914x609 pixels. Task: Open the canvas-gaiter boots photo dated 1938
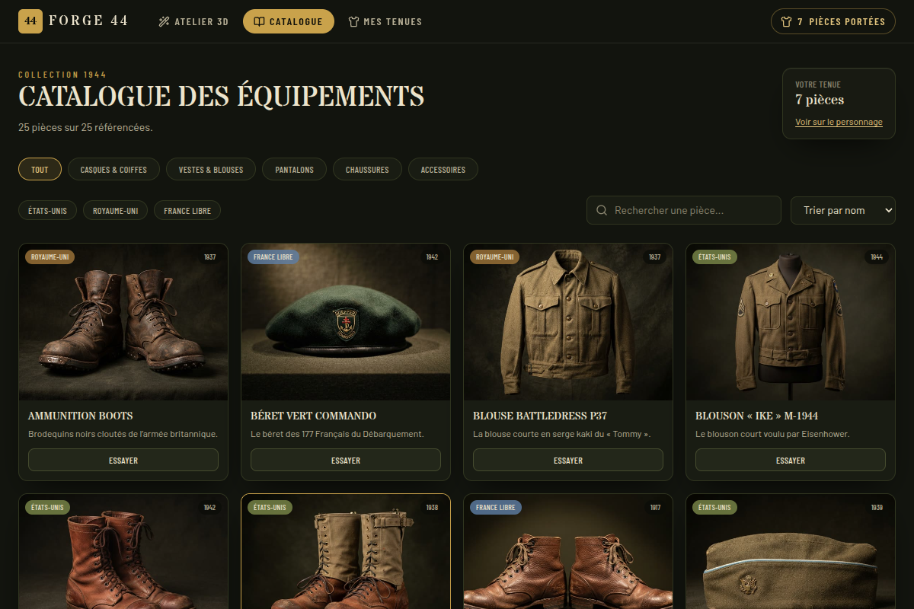click(346, 552)
